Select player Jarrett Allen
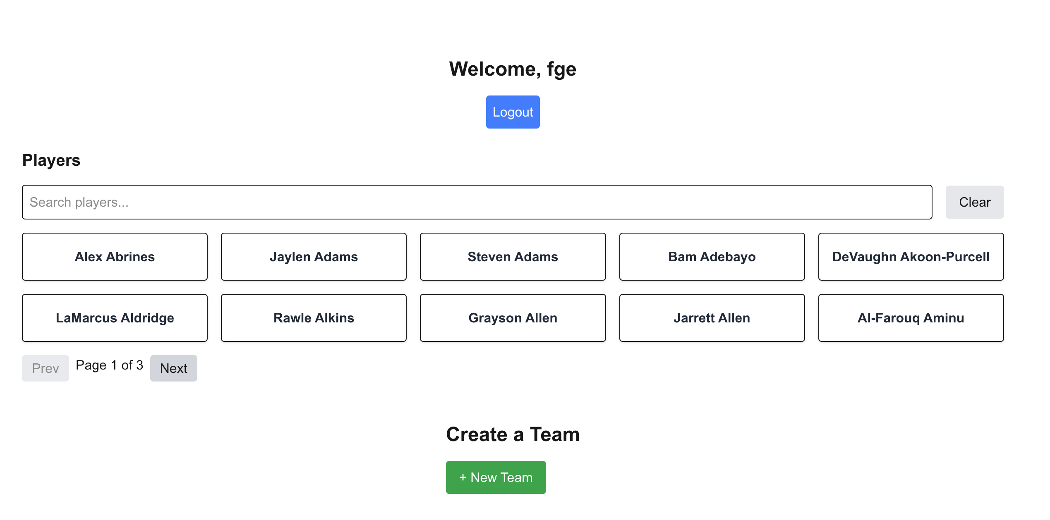1050x520 pixels. pos(712,317)
